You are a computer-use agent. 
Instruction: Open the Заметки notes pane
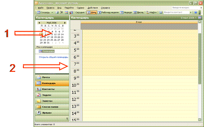pos(52,101)
